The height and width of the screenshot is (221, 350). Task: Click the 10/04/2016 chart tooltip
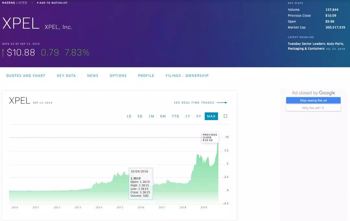[x=141, y=183]
